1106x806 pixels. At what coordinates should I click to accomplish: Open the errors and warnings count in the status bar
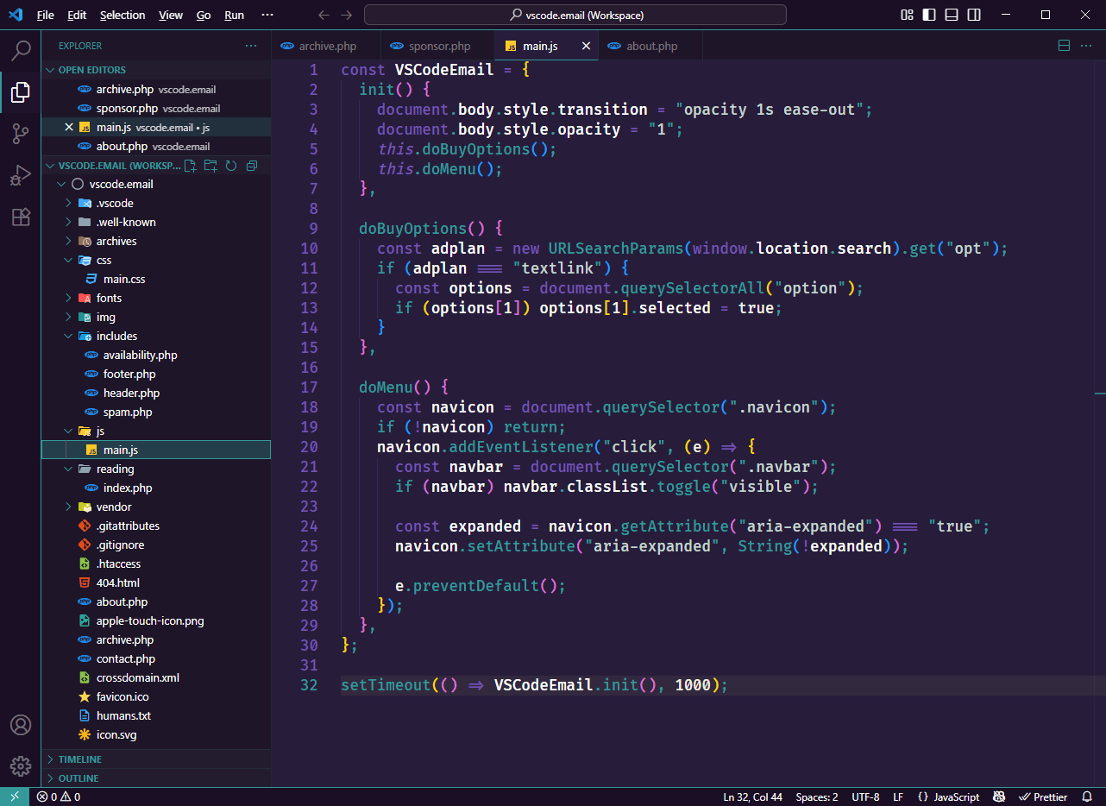click(x=59, y=797)
